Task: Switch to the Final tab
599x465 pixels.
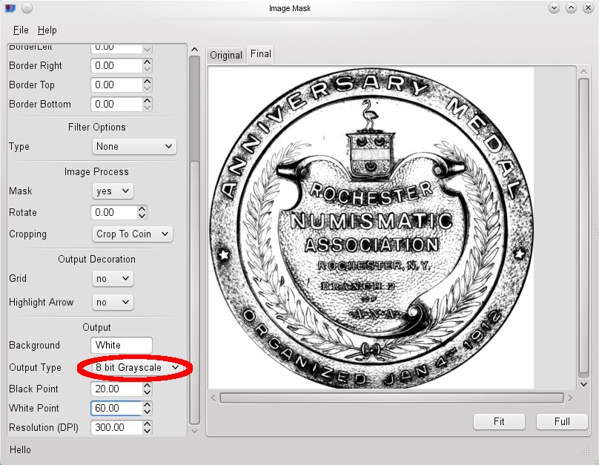Action: [260, 54]
